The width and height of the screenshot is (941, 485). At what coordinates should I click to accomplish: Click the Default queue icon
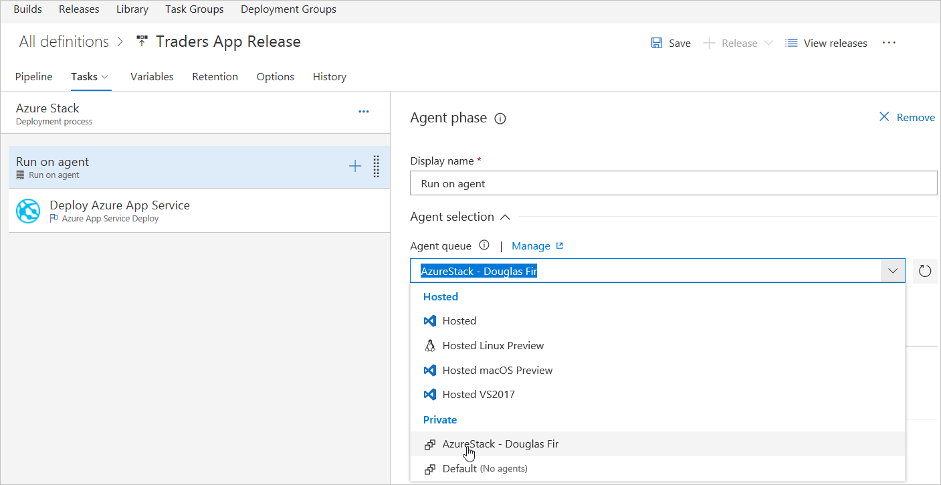(430, 469)
